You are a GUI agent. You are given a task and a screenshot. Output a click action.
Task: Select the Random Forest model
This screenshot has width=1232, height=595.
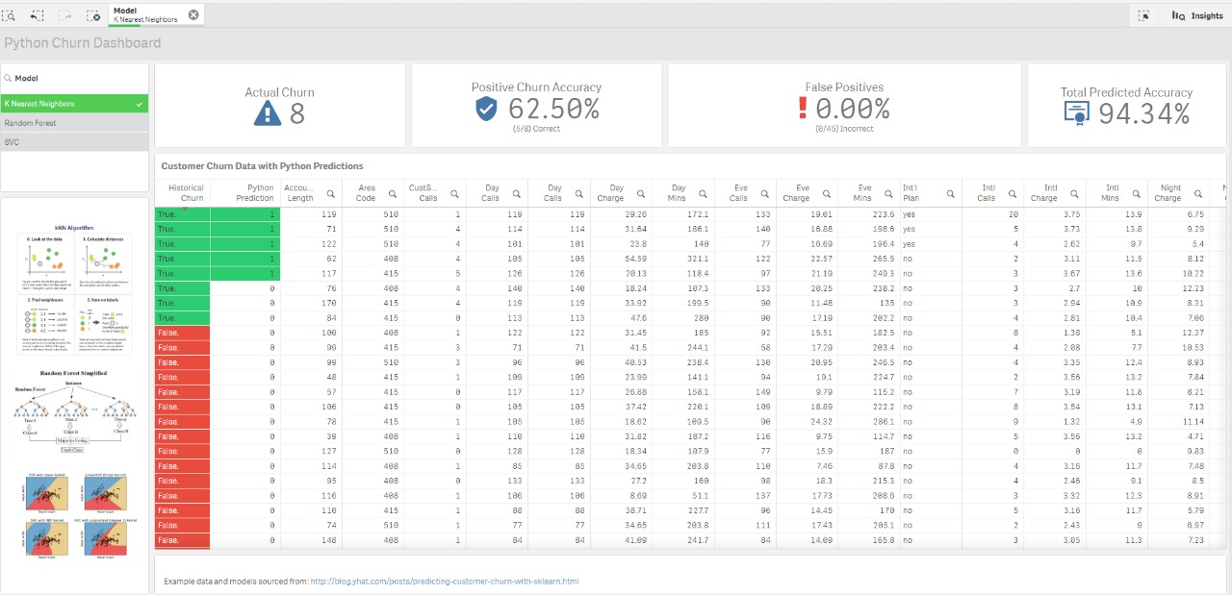(x=74, y=123)
